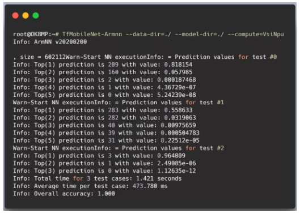Click the test #2 header line
The width and height of the screenshot is (300, 213).
(118, 148)
